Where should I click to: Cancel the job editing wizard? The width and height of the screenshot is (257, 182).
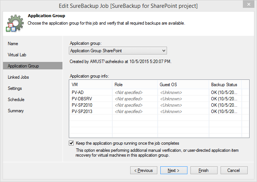(234, 170)
